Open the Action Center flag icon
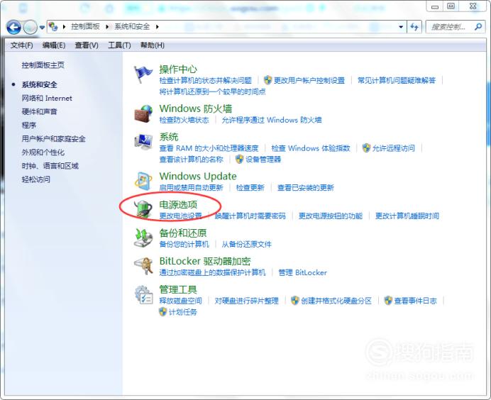The image size is (491, 400). click(x=143, y=74)
